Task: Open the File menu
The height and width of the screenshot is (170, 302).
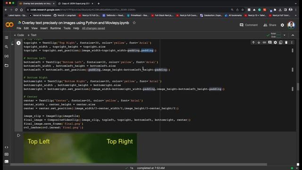Action: tap(19, 28)
